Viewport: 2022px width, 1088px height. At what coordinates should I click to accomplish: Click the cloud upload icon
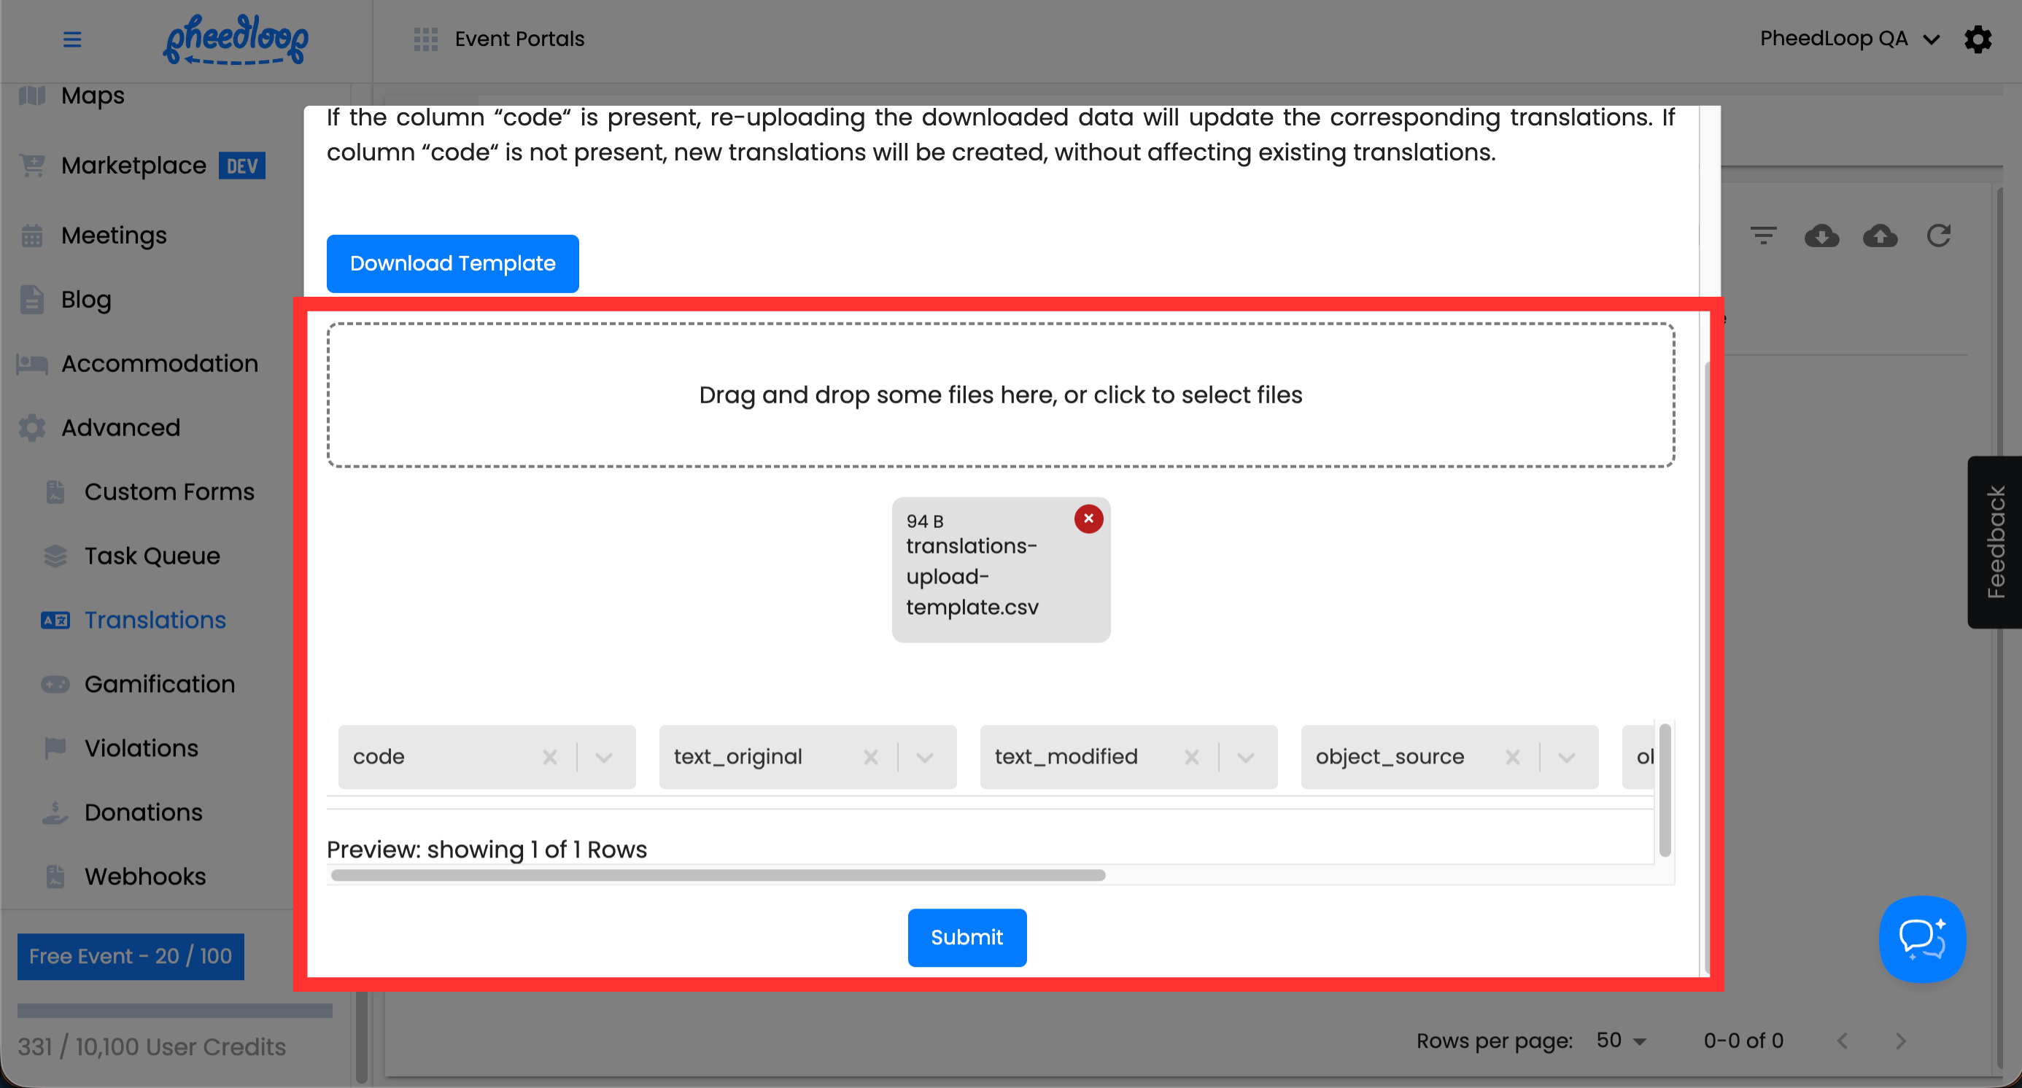click(x=1880, y=236)
